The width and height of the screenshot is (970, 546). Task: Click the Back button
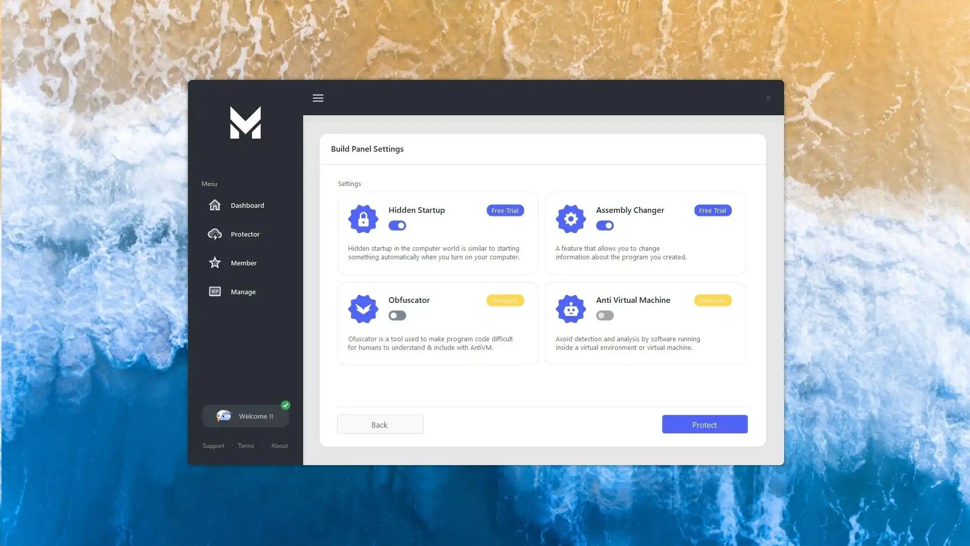coord(379,425)
